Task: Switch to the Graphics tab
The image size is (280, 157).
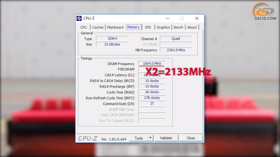Action: pos(163,27)
